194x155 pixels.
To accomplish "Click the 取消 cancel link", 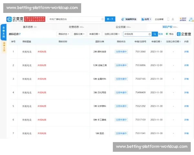I will pyautogui.click(x=161, y=34).
